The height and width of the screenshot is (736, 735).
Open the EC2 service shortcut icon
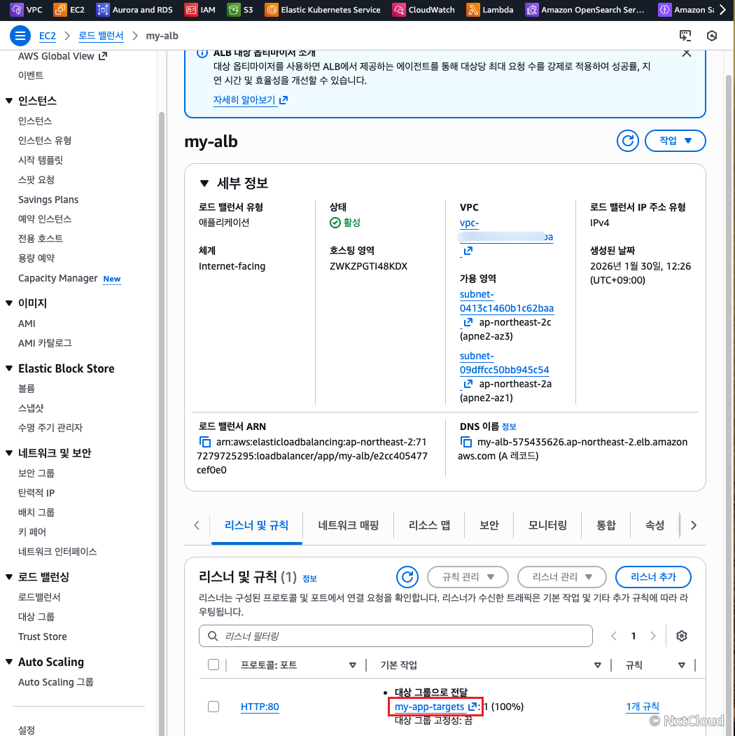59,9
